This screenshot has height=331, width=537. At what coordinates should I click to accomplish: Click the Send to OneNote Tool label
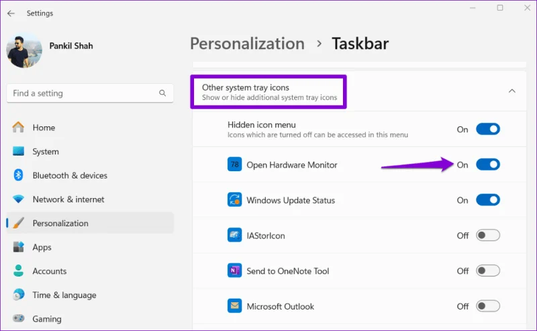pos(288,271)
